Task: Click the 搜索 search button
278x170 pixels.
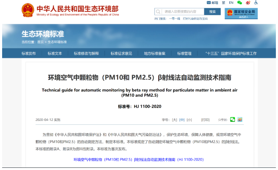Action: point(212,12)
